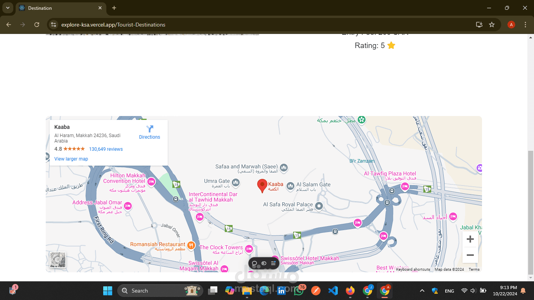This screenshot has width=534, height=300.
Task: Zoom out on the map
Action: click(x=470, y=255)
